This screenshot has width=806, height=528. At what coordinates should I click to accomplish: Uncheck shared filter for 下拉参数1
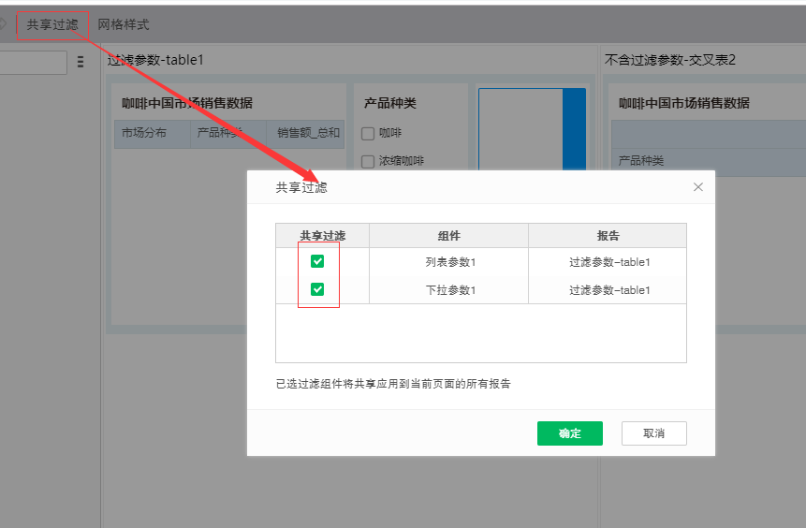(317, 289)
